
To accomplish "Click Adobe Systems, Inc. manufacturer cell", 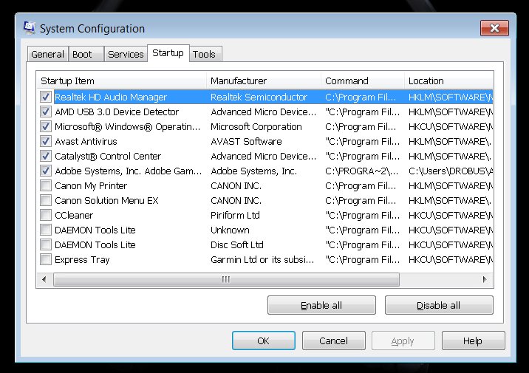I will tap(253, 171).
